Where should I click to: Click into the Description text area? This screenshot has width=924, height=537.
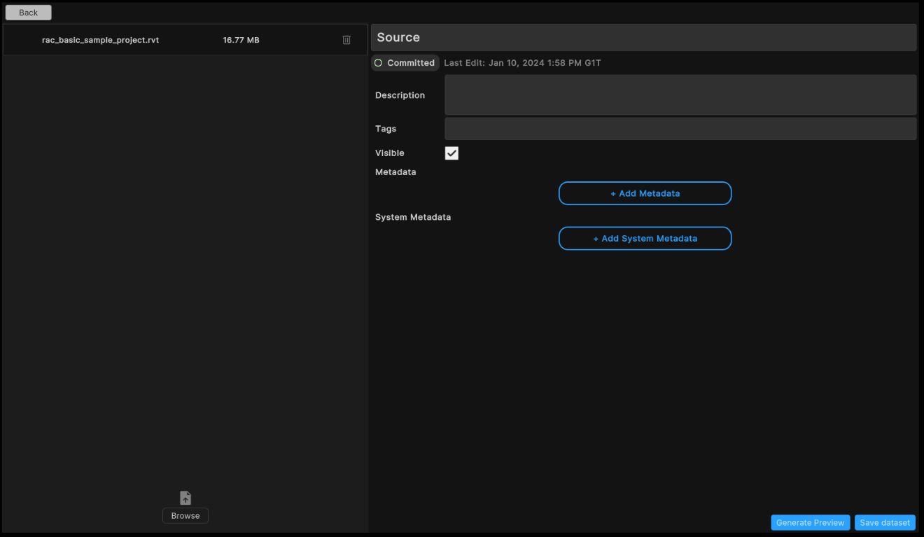point(679,95)
